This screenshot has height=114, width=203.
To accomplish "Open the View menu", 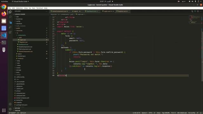I will pos(26,8).
